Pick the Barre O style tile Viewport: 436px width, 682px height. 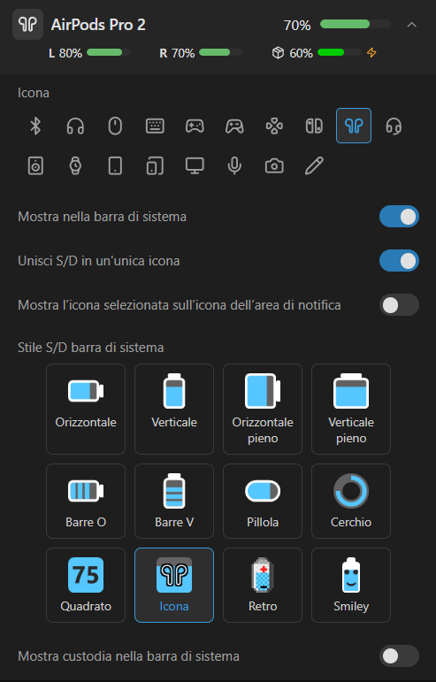tap(86, 501)
